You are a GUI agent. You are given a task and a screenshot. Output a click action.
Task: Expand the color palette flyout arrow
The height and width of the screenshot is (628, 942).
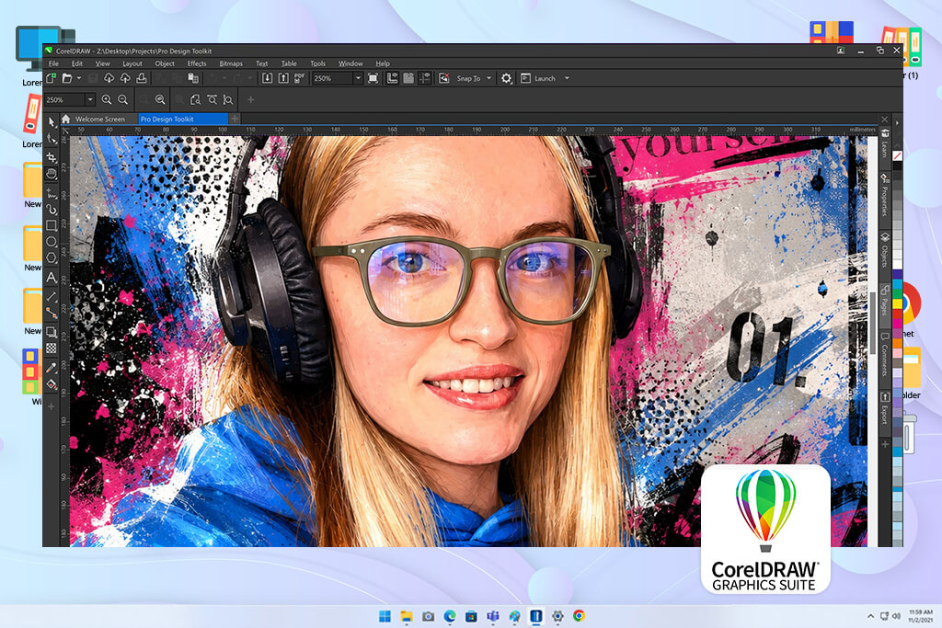click(897, 122)
